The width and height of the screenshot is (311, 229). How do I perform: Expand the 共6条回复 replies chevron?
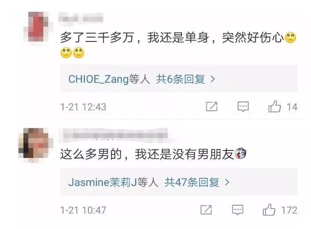(212, 79)
